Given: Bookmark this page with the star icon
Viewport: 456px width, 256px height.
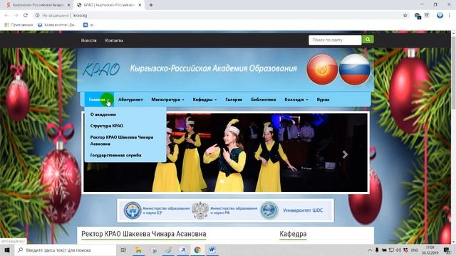Looking at the screenshot, I should [405, 16].
